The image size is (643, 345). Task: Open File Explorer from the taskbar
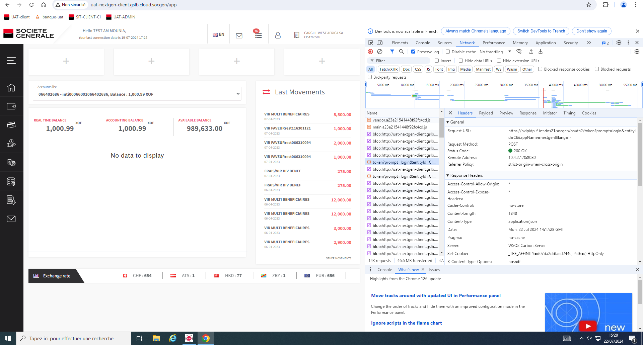tap(156, 338)
